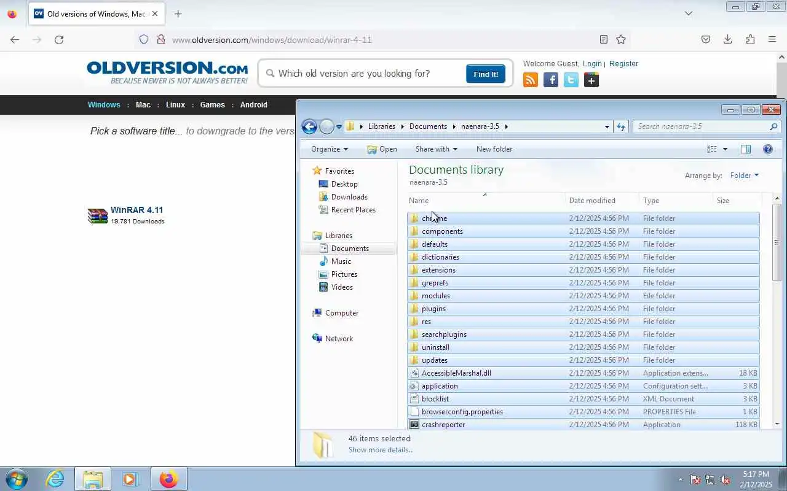Click the Open toolbar button

(x=382, y=149)
